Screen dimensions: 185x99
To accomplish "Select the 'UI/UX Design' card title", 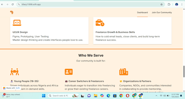I will [x=20, y=32].
